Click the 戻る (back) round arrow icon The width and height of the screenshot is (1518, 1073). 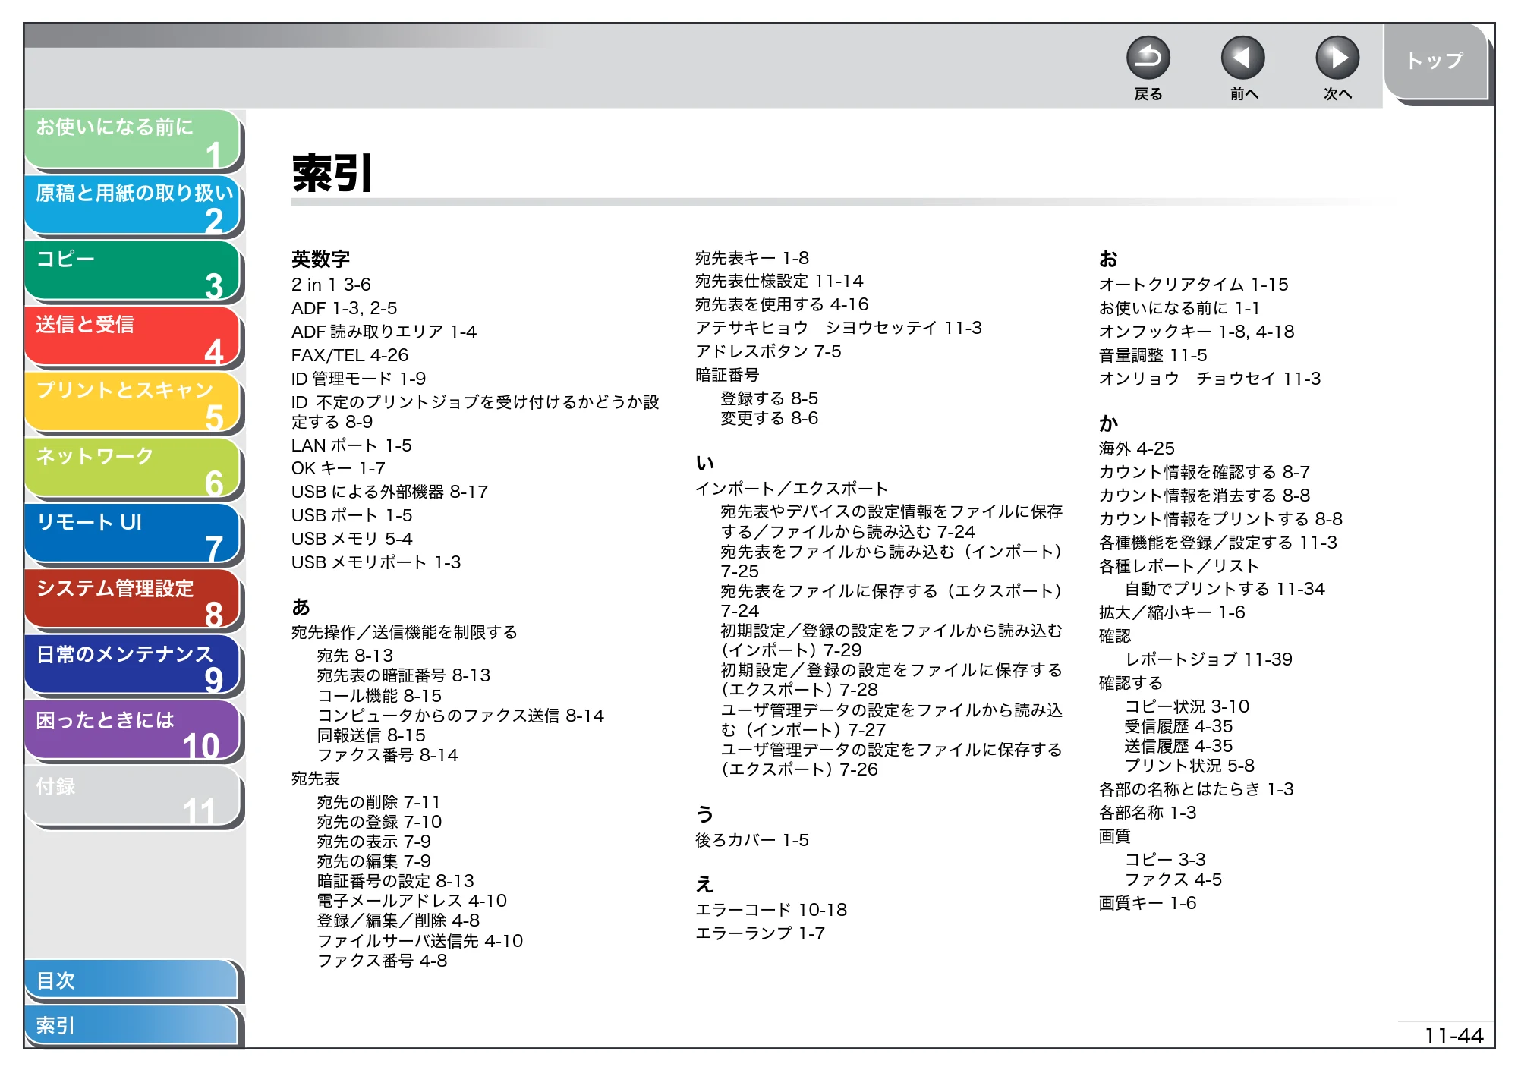tap(1148, 58)
